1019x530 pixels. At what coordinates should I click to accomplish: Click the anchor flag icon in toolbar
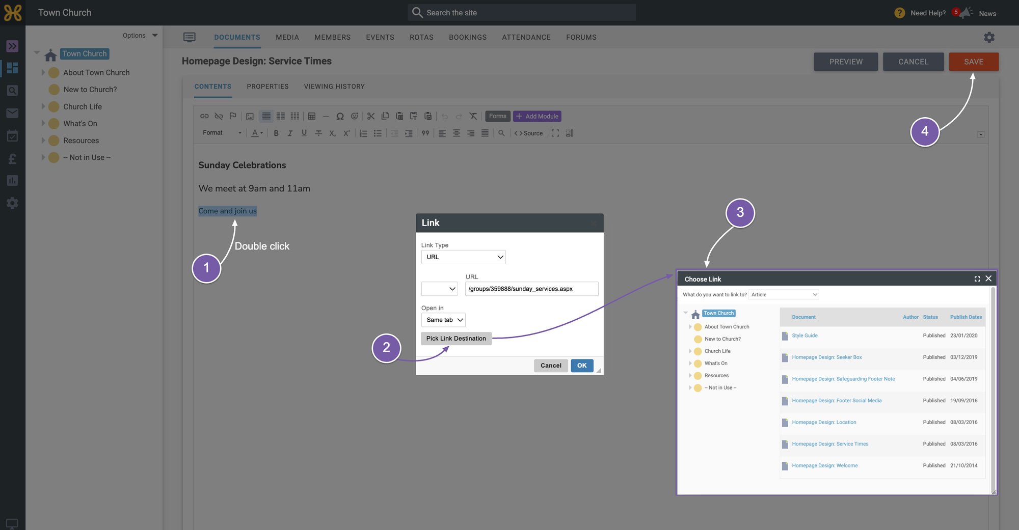coord(233,116)
